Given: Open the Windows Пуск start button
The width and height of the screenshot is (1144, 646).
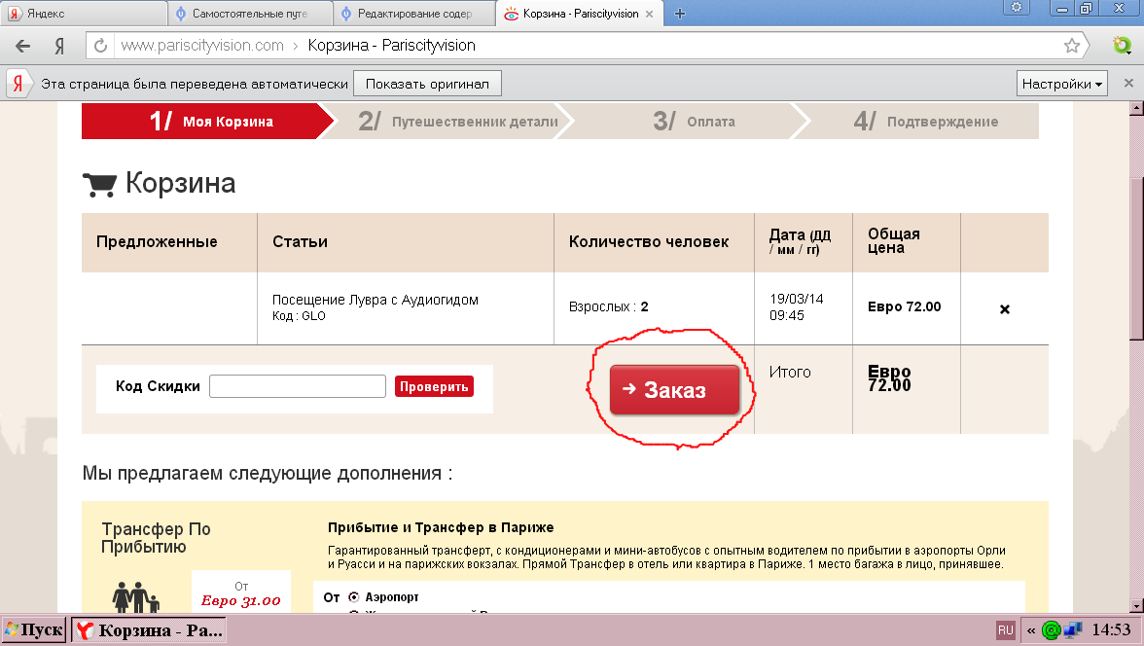Looking at the screenshot, I should click(x=34, y=629).
